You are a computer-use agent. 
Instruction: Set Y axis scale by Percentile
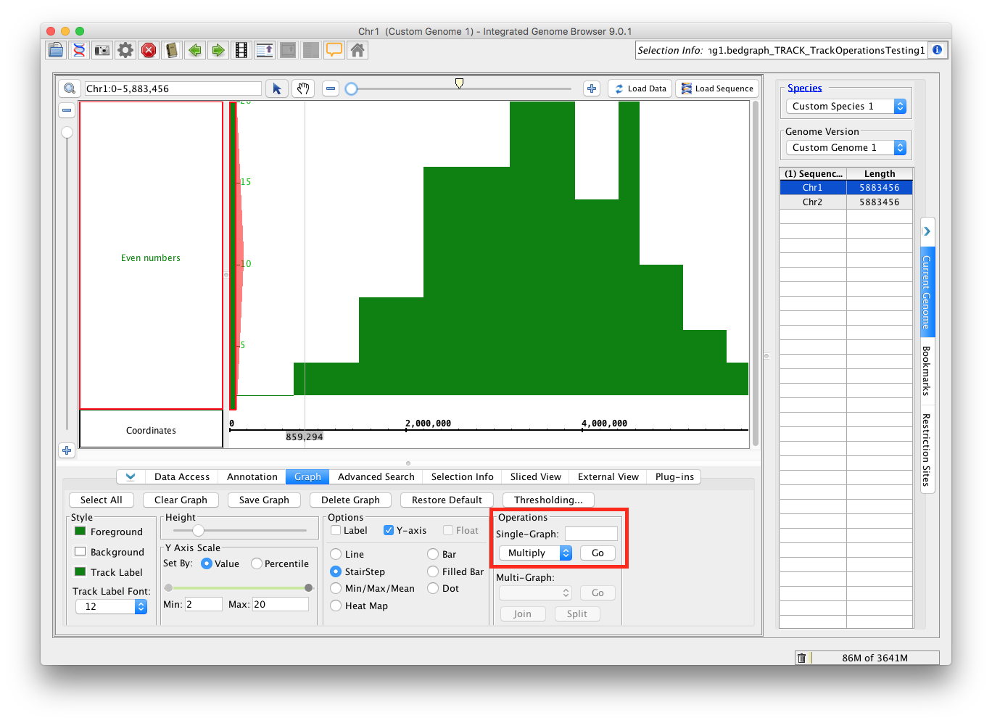point(257,563)
